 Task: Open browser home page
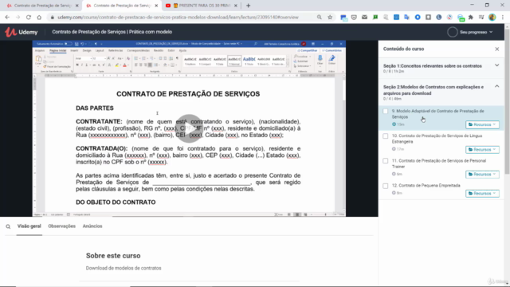click(39, 18)
